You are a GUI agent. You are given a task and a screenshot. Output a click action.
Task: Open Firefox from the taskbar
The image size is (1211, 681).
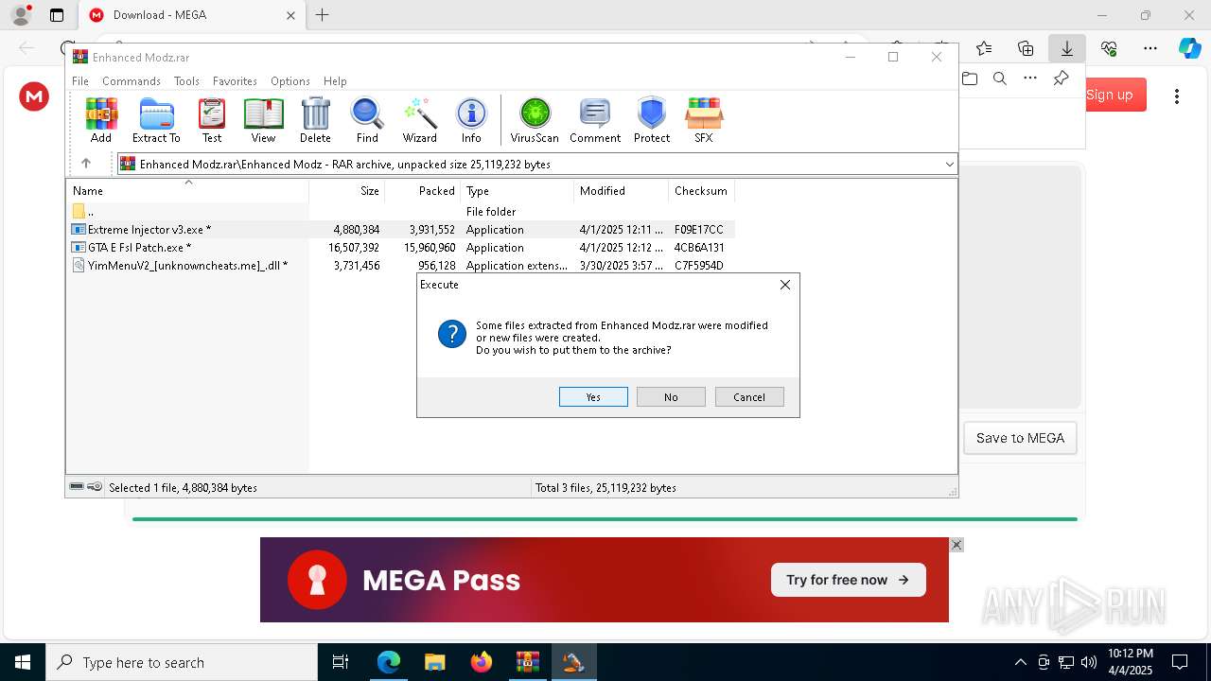pos(481,662)
